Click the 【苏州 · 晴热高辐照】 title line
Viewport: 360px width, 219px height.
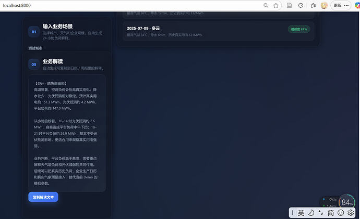tap(50, 84)
